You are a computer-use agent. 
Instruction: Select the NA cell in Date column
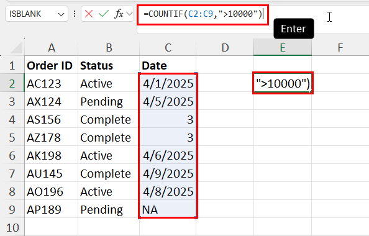pos(168,209)
